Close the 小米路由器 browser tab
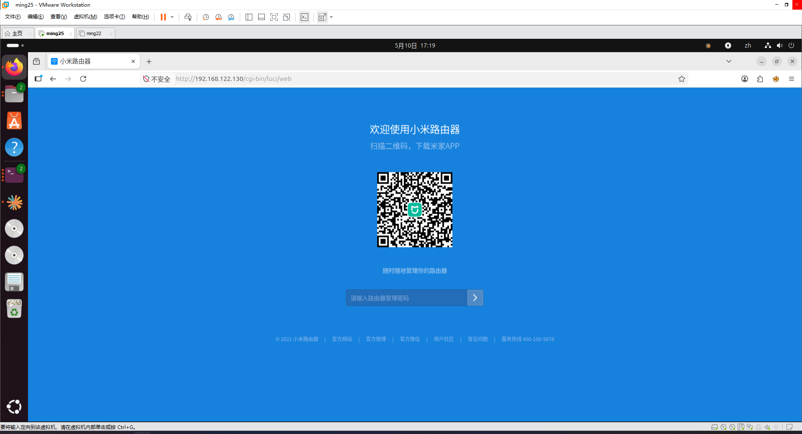 tap(133, 61)
